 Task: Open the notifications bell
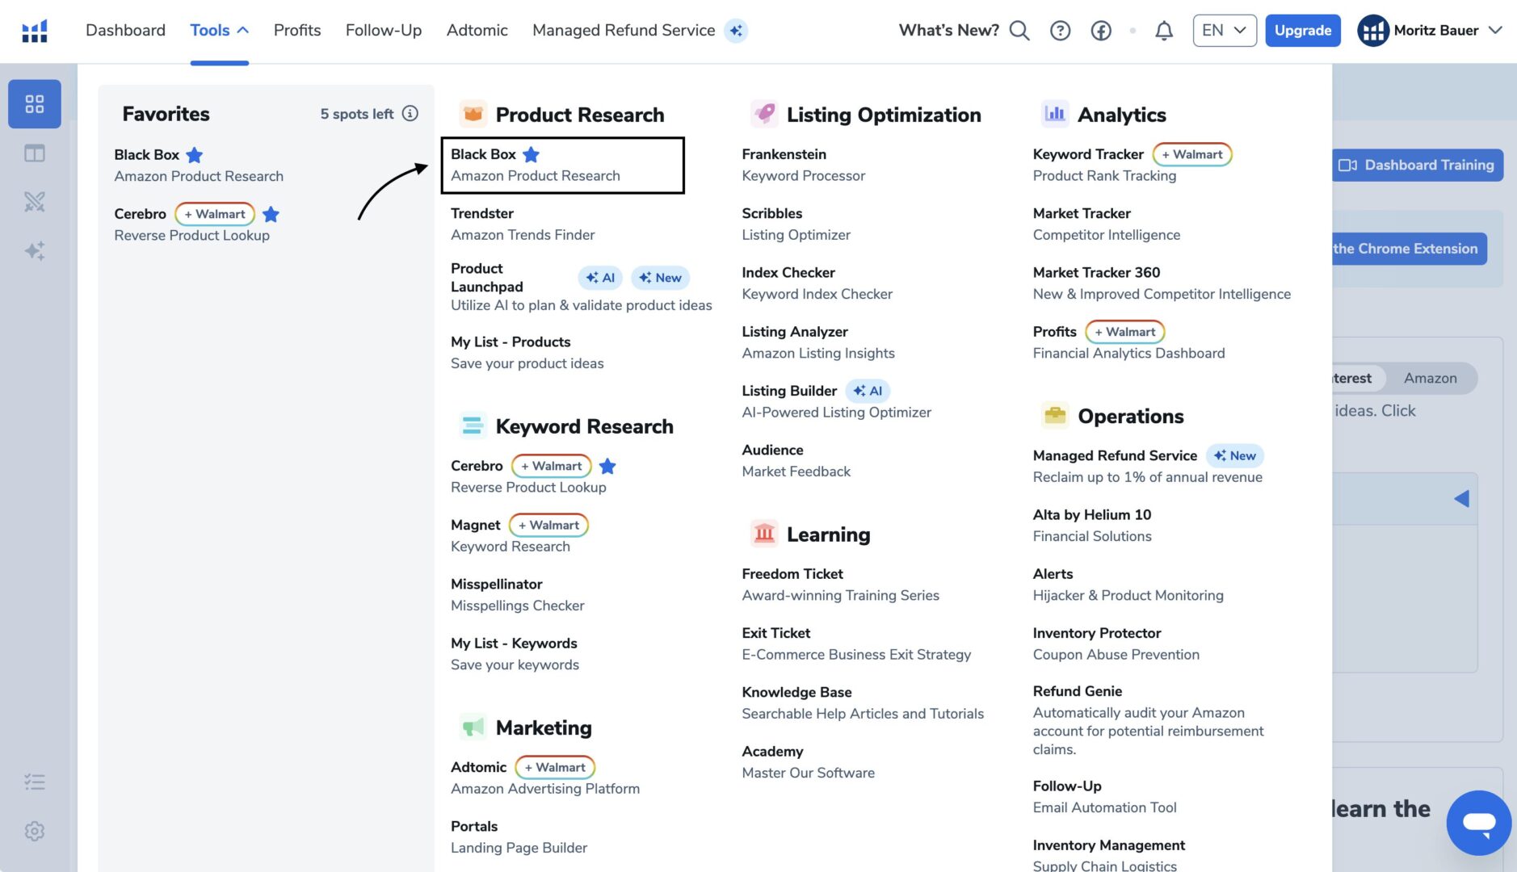pyautogui.click(x=1163, y=31)
